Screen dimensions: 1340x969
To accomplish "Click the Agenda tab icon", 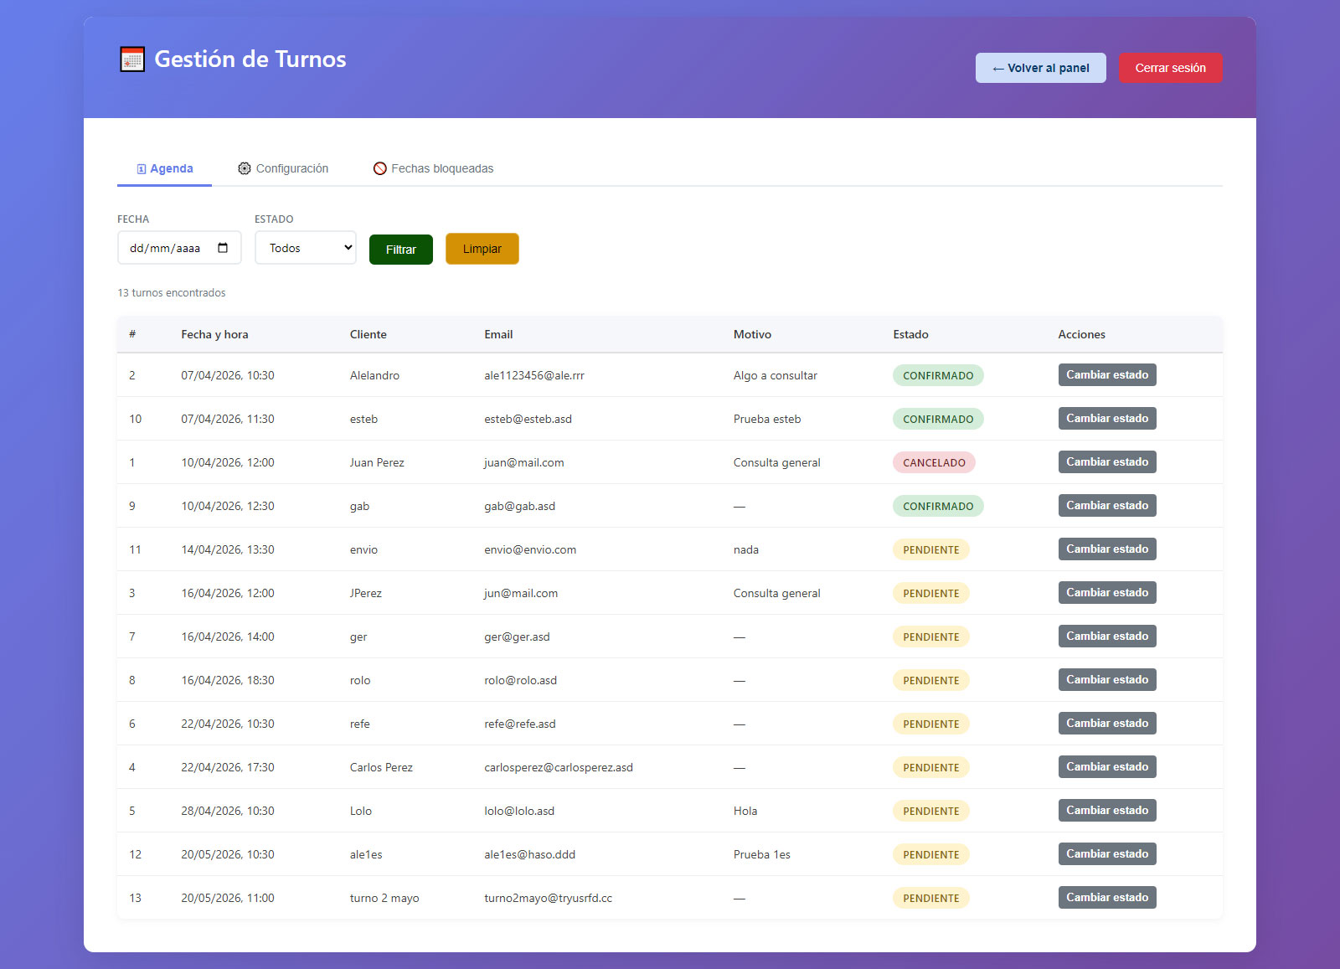I will pos(142,169).
